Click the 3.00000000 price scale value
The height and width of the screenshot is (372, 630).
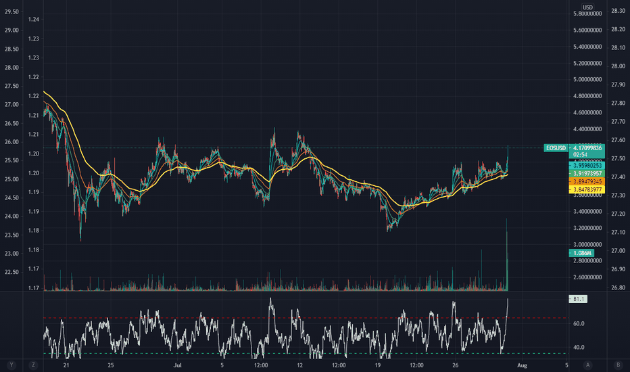coord(587,245)
